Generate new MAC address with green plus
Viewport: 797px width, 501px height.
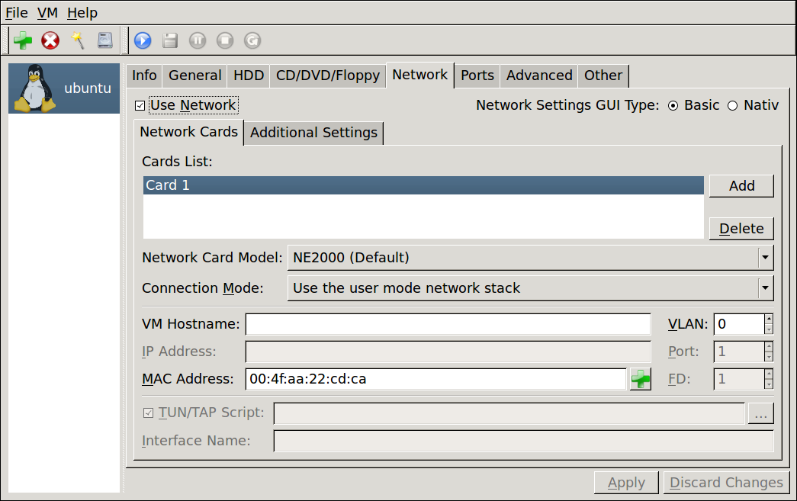(x=641, y=379)
